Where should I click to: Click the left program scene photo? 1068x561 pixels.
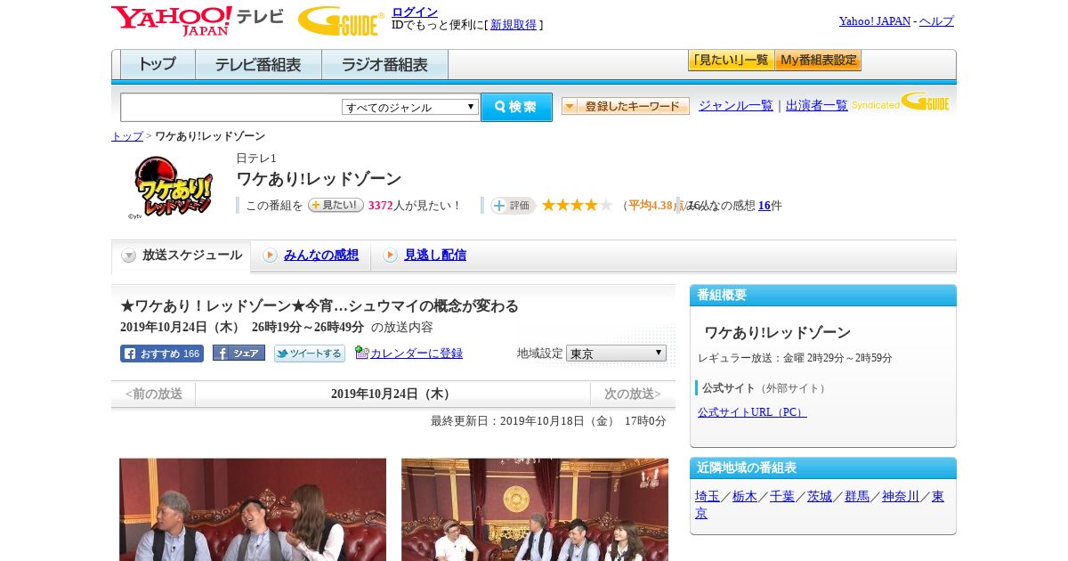[253, 509]
